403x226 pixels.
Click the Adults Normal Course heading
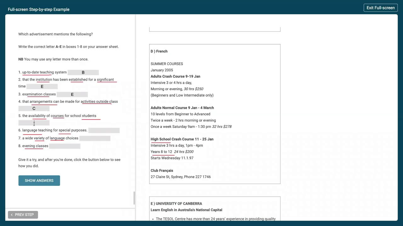coord(182,108)
